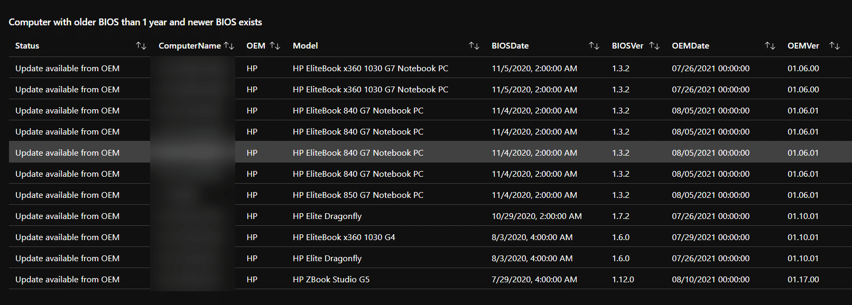
Task: Select the OEMVer column header label
Action: coord(803,46)
